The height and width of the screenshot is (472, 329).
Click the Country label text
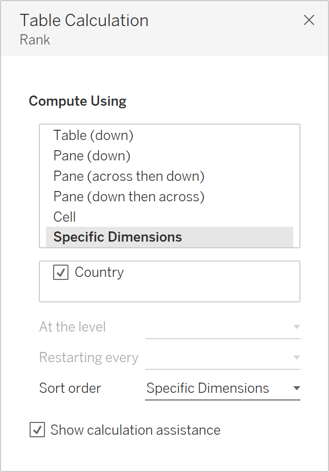coord(99,272)
